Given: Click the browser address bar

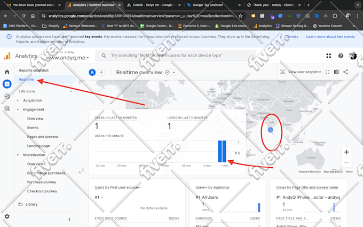Looking at the screenshot, I should pyautogui.click(x=142, y=16).
